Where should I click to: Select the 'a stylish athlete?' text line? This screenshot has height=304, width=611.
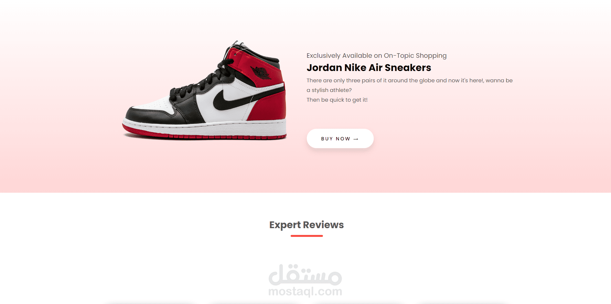(x=329, y=90)
